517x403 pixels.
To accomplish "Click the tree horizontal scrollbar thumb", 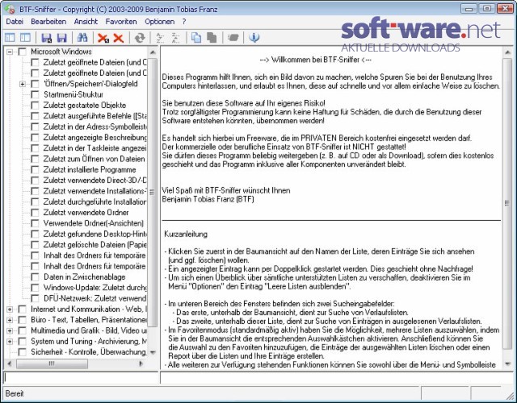I will pyautogui.click(x=52, y=364).
